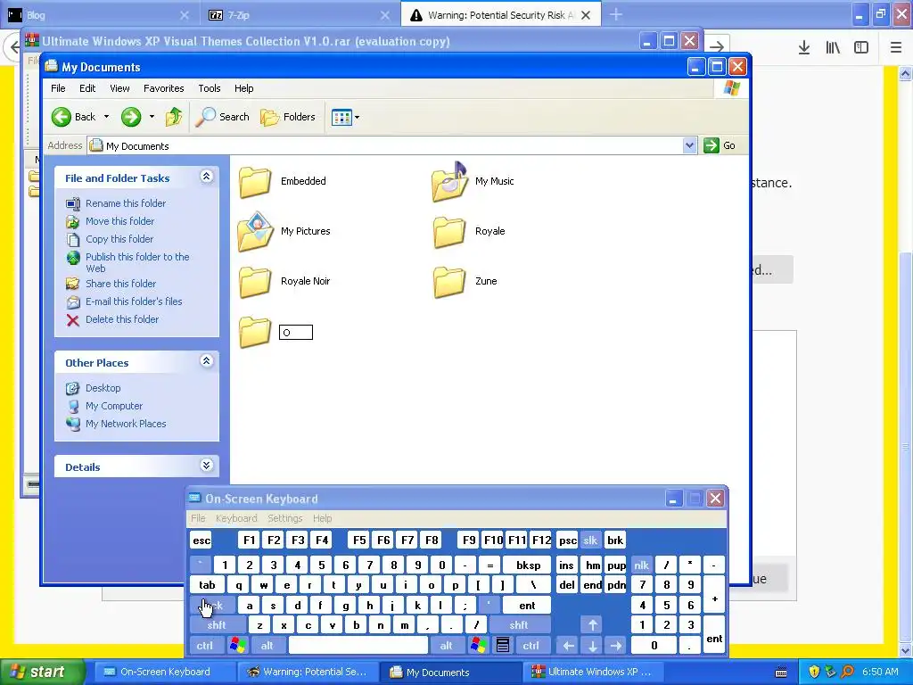This screenshot has height=685, width=913.
Task: Click the esc key on On-Screen Keyboard
Action: [x=202, y=541]
